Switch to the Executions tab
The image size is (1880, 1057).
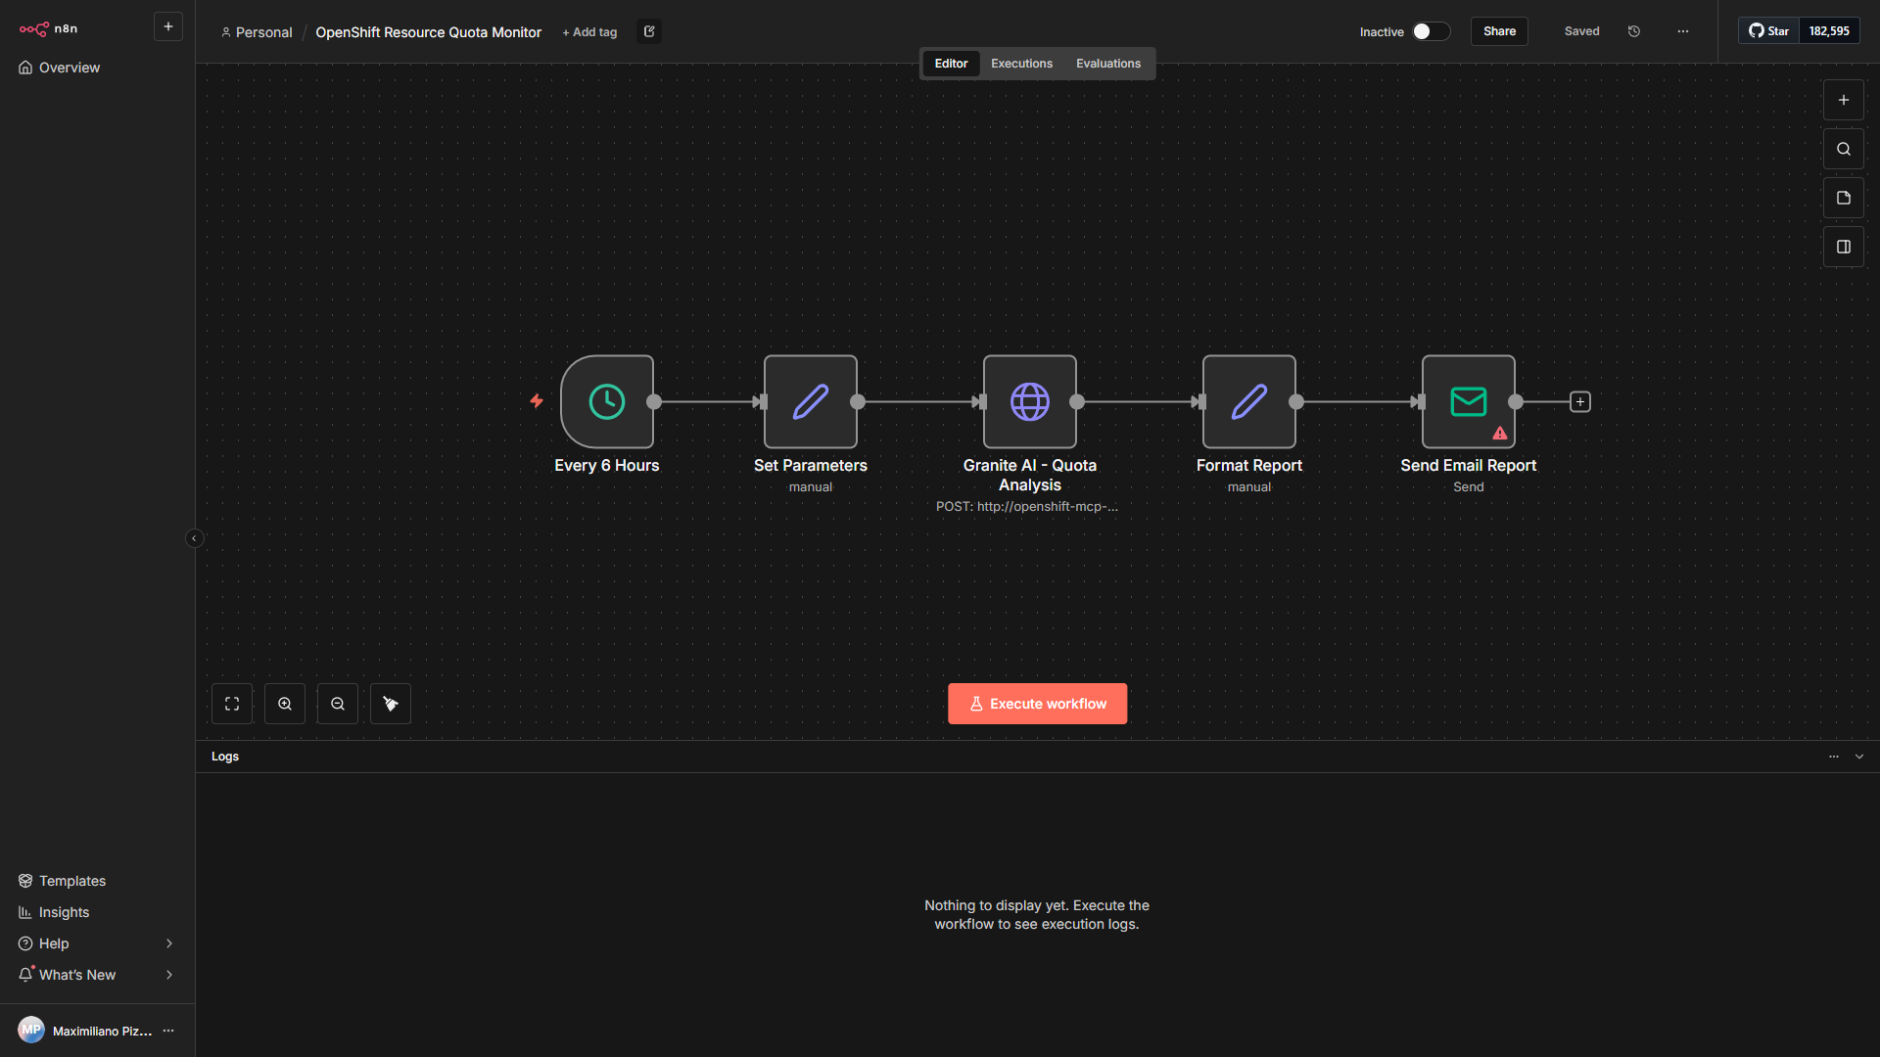[x=1020, y=63]
